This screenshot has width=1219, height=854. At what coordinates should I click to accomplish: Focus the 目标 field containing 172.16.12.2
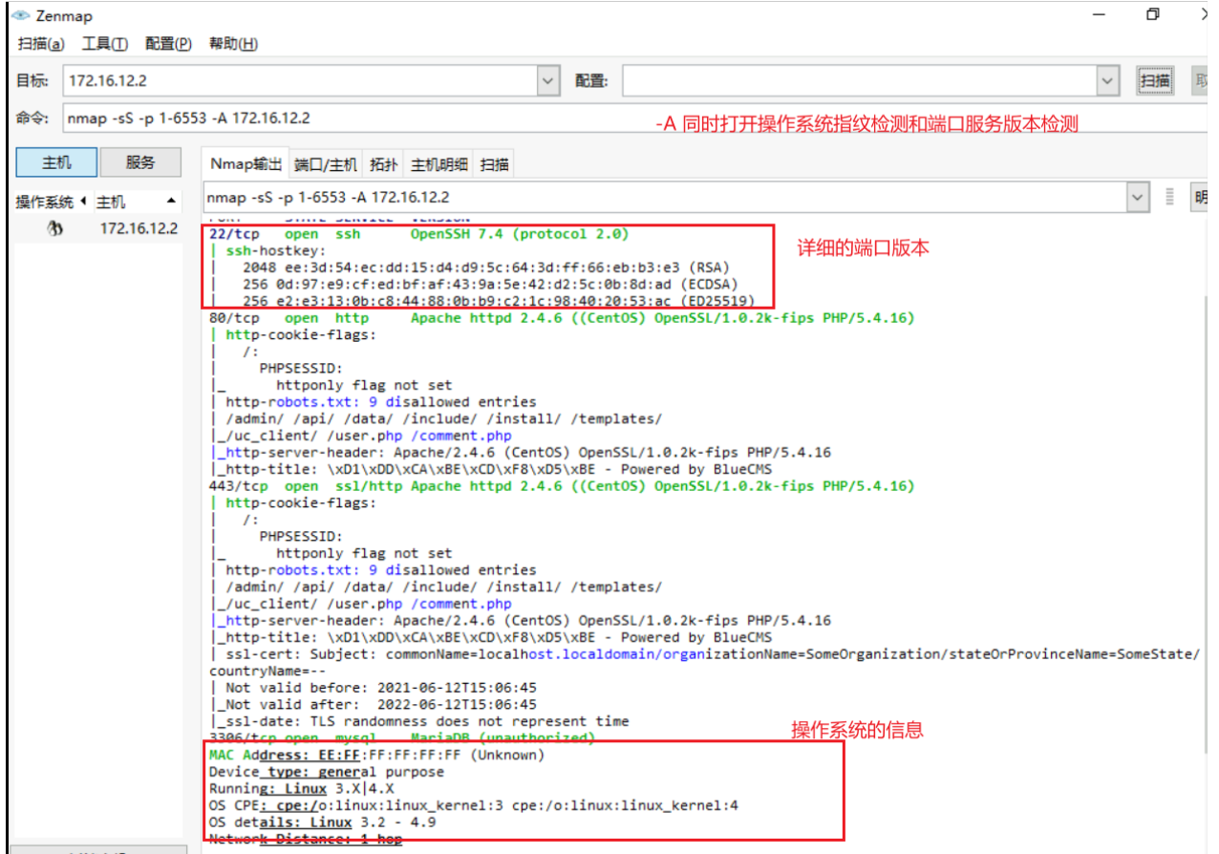(x=300, y=81)
